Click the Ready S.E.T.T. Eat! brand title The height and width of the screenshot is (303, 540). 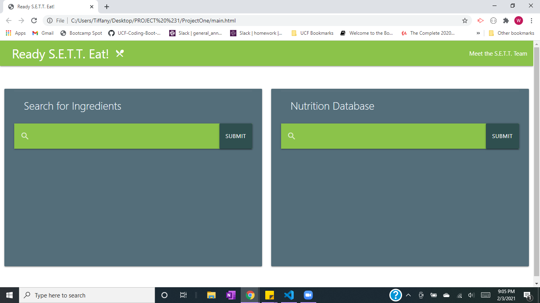[60, 54]
